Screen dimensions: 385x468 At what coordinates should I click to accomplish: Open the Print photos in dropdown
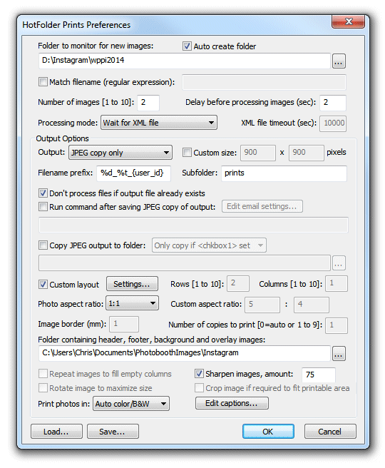[131, 404]
